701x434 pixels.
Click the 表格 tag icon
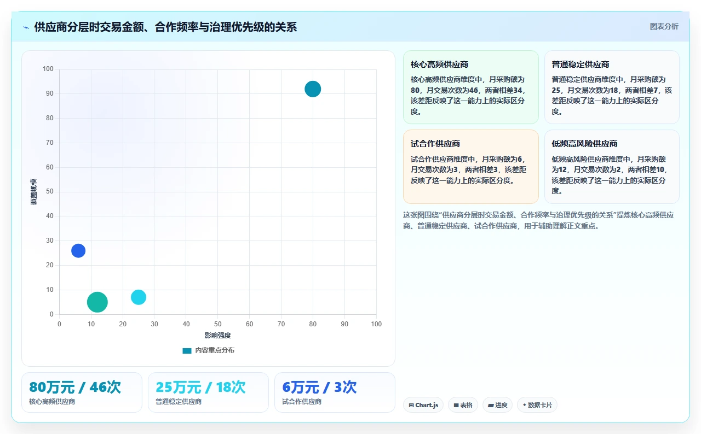pos(456,405)
